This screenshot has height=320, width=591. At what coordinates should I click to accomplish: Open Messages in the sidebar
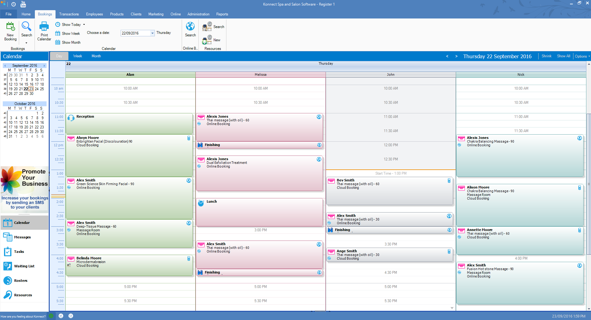coord(22,237)
